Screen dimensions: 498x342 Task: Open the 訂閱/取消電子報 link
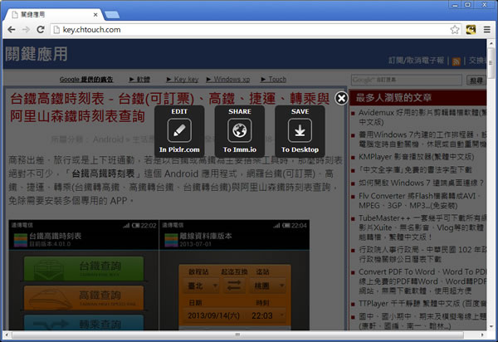pos(416,61)
